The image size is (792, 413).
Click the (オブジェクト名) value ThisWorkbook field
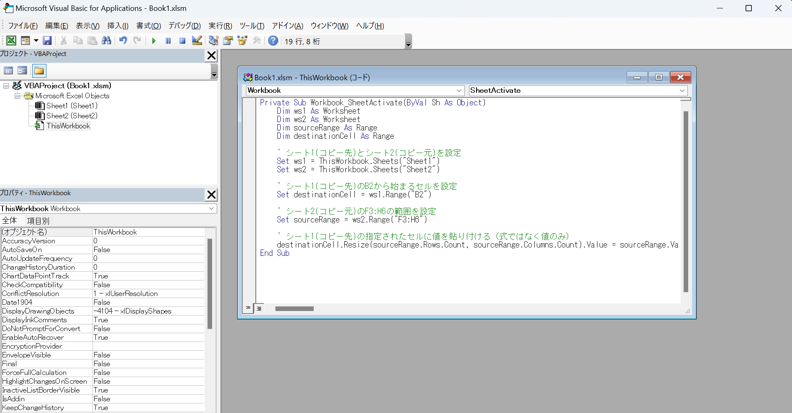(x=149, y=232)
